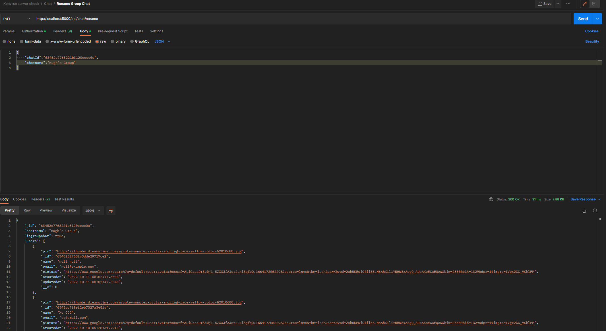The width and height of the screenshot is (606, 331).
Task: Switch to Pre-request Script tab
Action: tap(113, 31)
